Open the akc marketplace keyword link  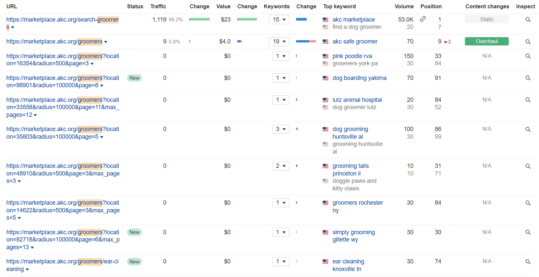(x=354, y=20)
